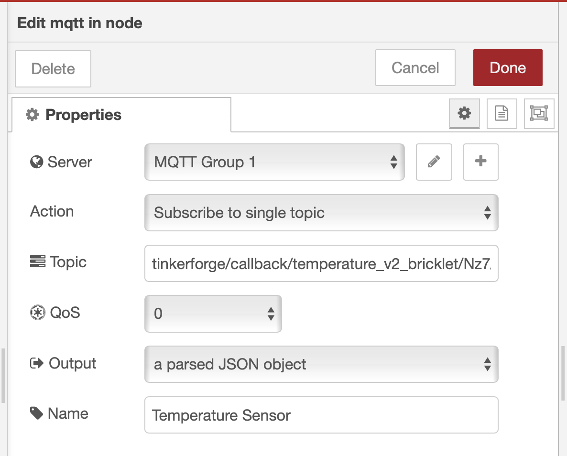Image resolution: width=567 pixels, height=456 pixels.
Task: Change the QoS dropdown value
Action: [x=213, y=314]
